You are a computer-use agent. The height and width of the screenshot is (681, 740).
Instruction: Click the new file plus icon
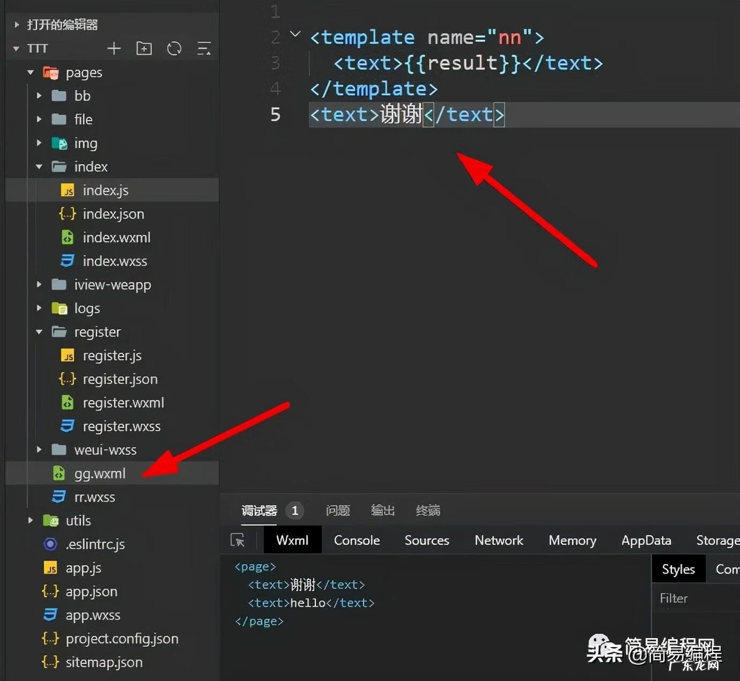click(x=114, y=49)
